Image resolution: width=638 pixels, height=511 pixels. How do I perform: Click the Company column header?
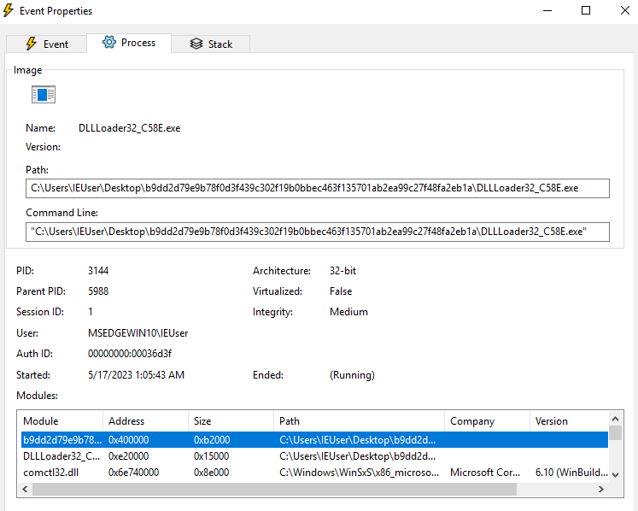coord(487,421)
